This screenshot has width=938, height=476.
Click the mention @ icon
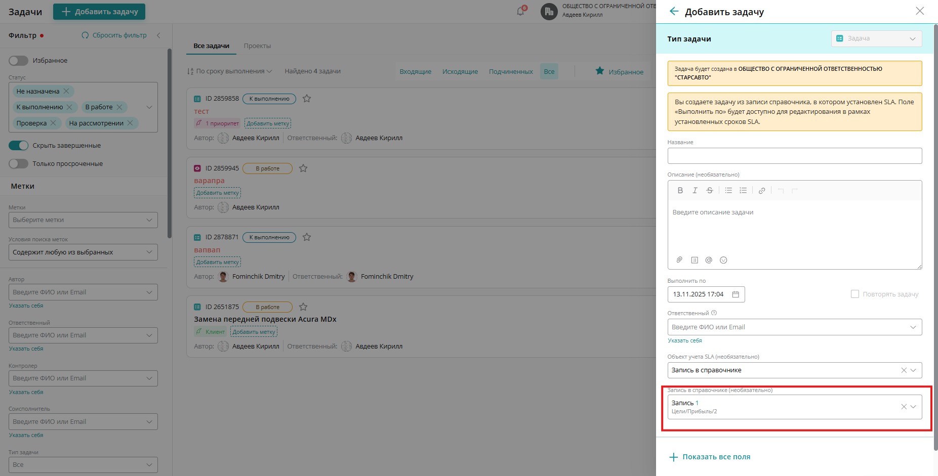(x=709, y=260)
